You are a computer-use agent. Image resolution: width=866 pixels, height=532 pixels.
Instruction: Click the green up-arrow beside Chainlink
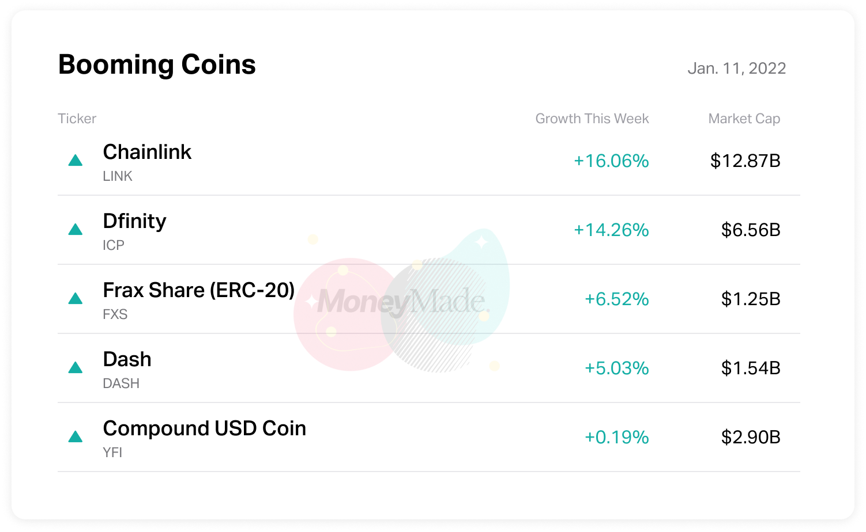[76, 161]
